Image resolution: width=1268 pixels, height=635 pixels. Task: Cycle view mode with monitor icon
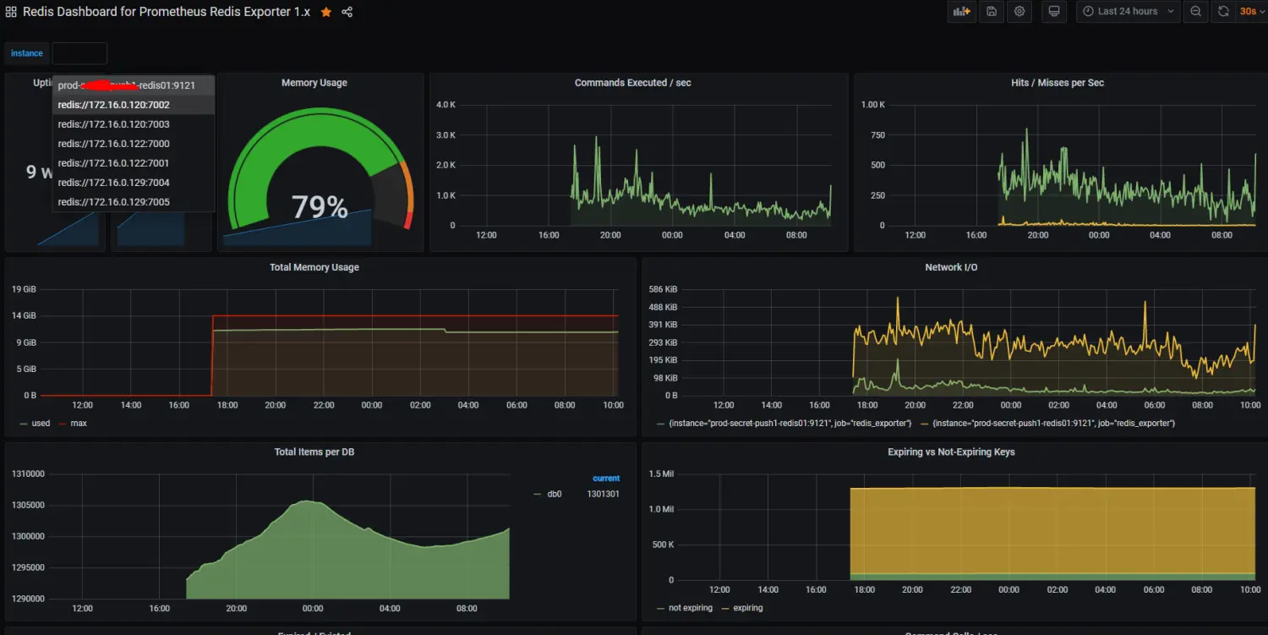point(1053,11)
